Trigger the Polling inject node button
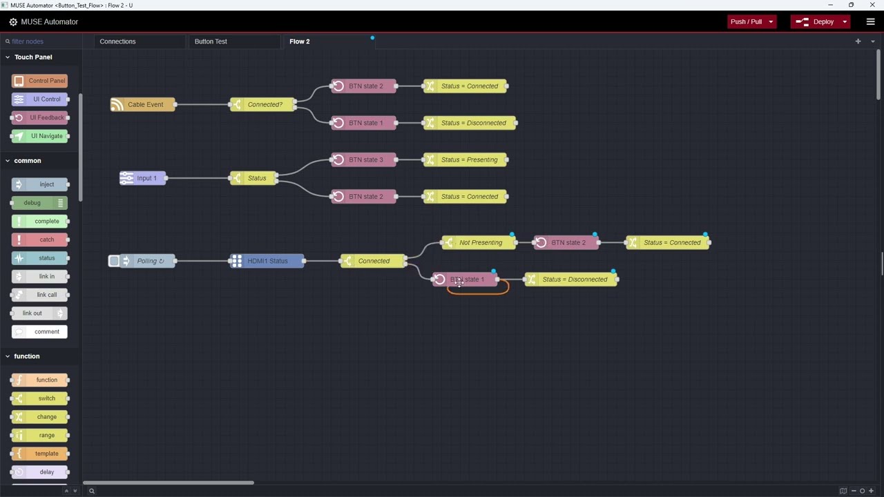 tap(114, 261)
